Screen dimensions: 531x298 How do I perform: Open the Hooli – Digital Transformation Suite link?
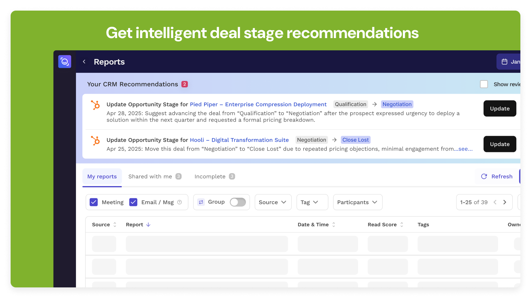click(239, 140)
